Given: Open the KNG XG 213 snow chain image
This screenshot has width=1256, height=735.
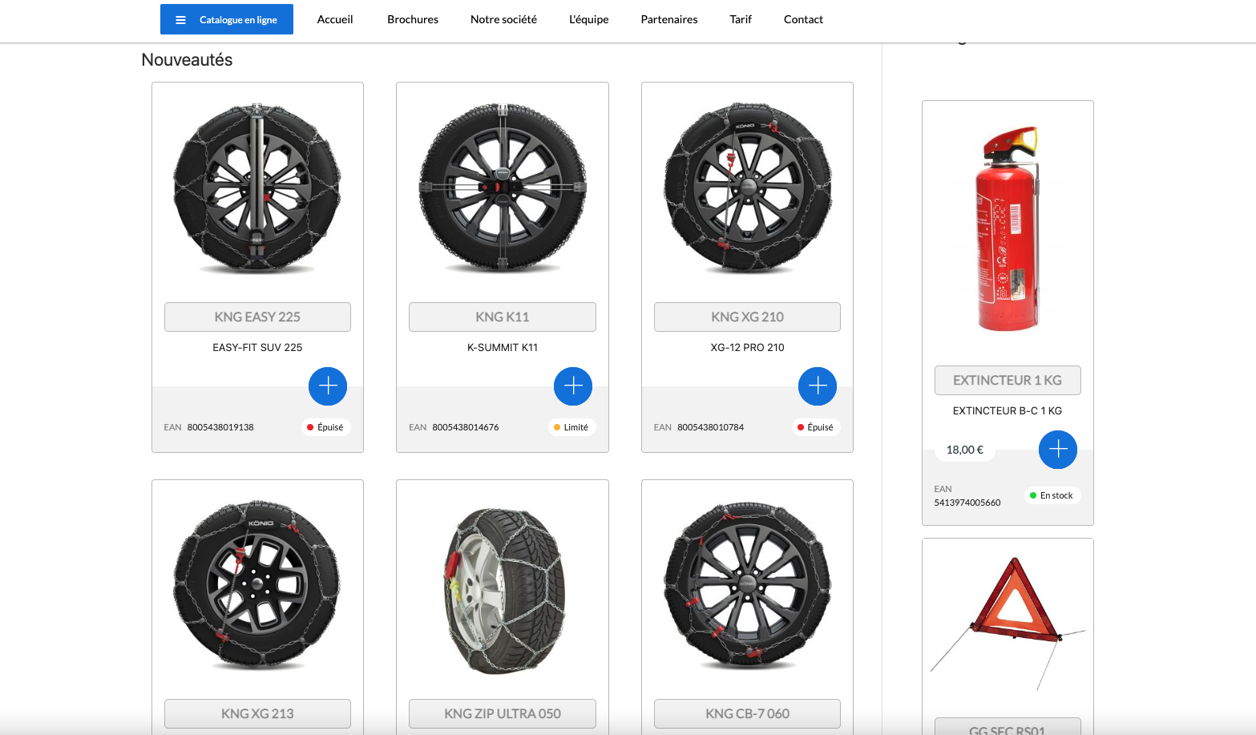Looking at the screenshot, I should click(257, 585).
